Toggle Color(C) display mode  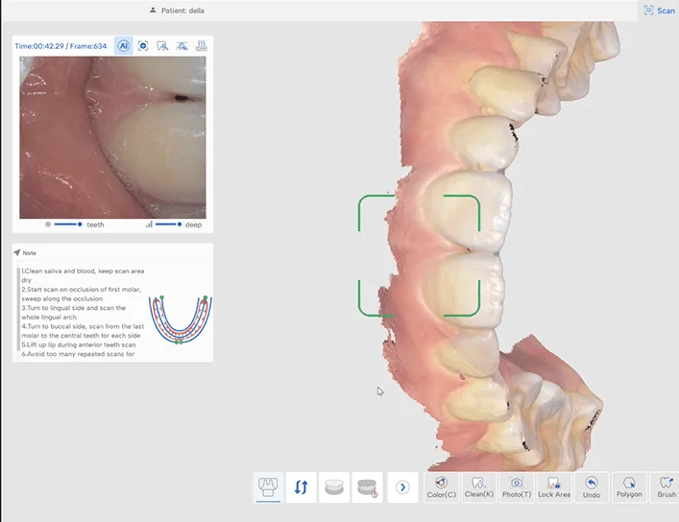click(442, 487)
